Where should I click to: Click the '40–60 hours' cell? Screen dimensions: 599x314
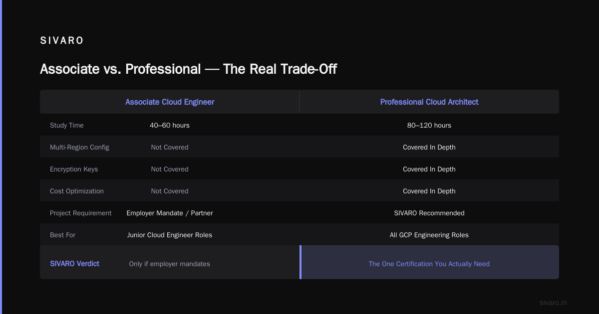click(170, 125)
